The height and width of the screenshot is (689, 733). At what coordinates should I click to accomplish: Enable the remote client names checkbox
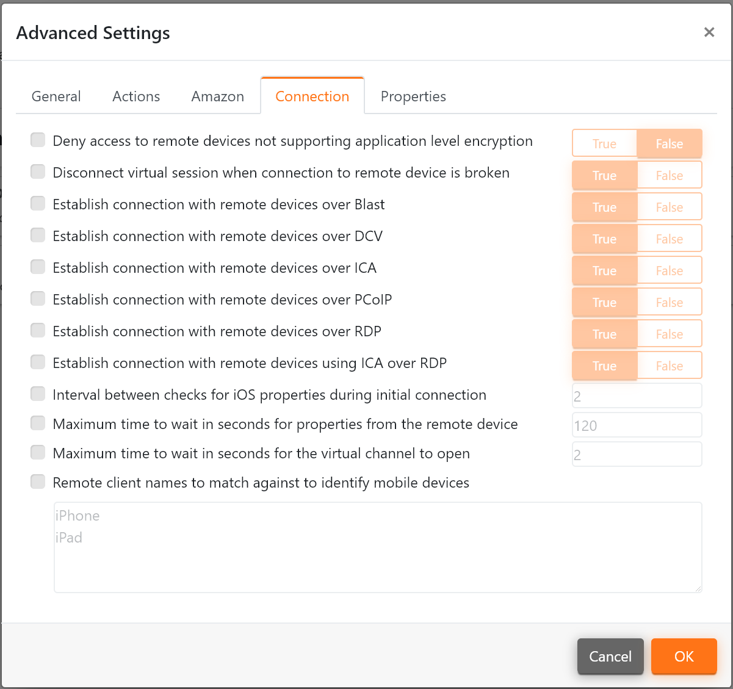[37, 482]
